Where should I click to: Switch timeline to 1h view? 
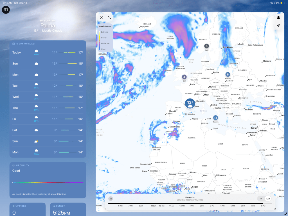click(261, 199)
